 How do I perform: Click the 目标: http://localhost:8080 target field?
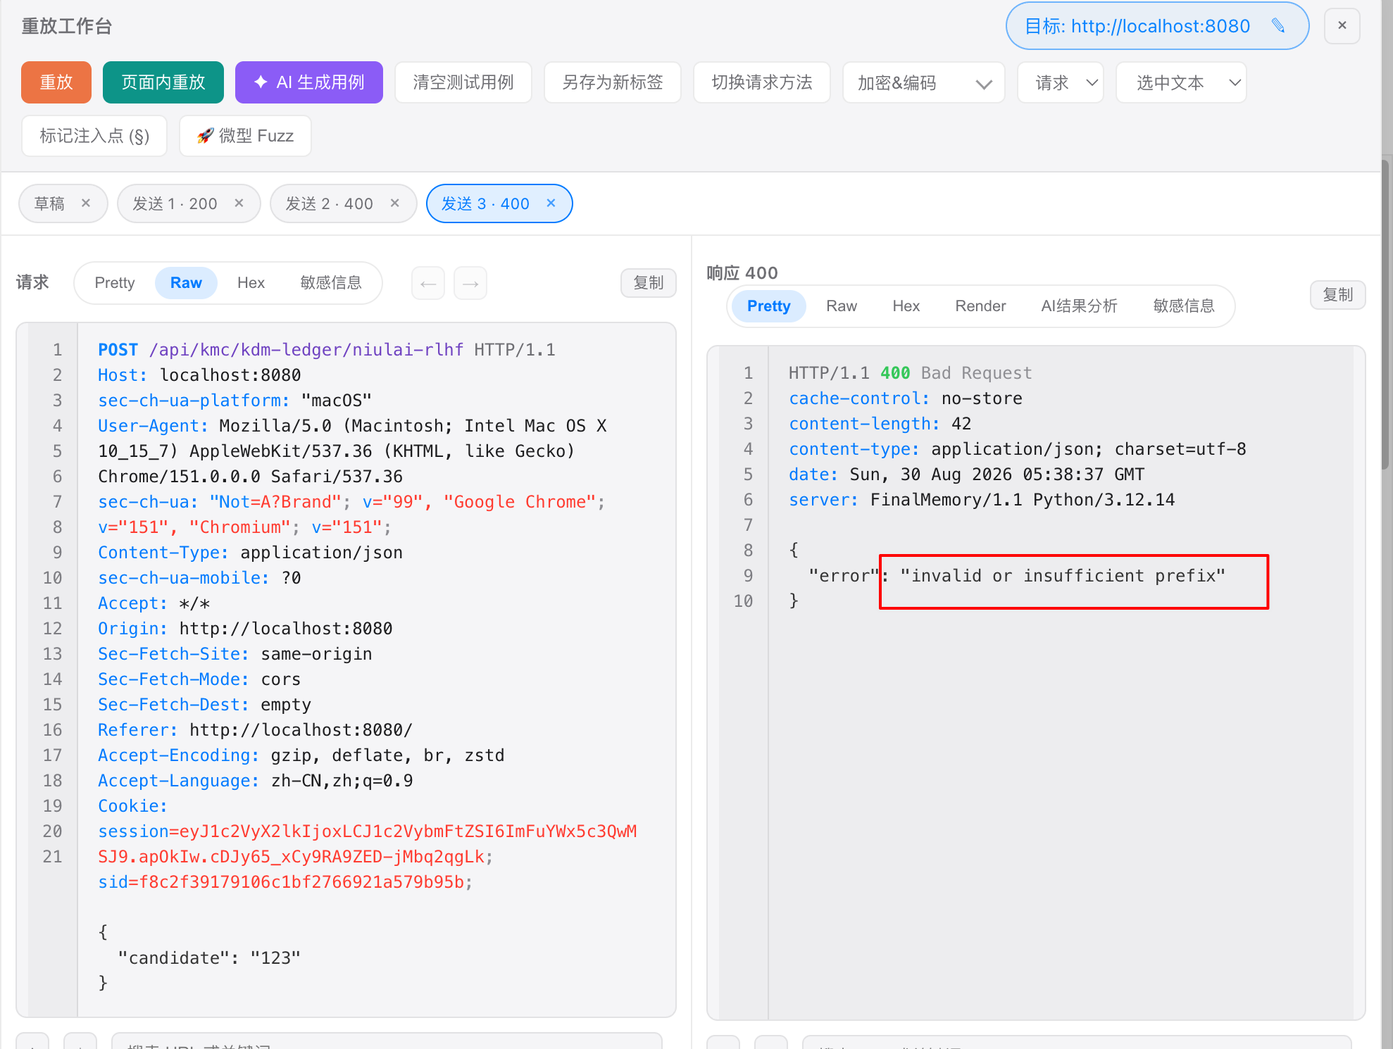tap(1157, 26)
